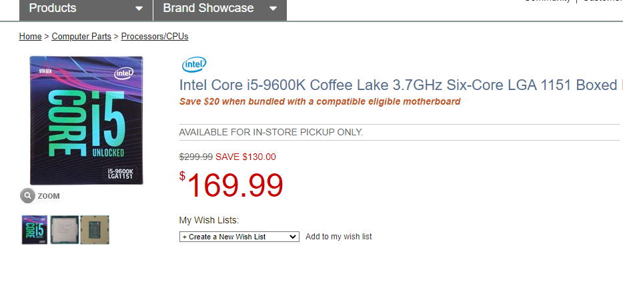The image size is (623, 292).
Task: Select the first thumbnail showing the Core i5 box
Action: (35, 229)
